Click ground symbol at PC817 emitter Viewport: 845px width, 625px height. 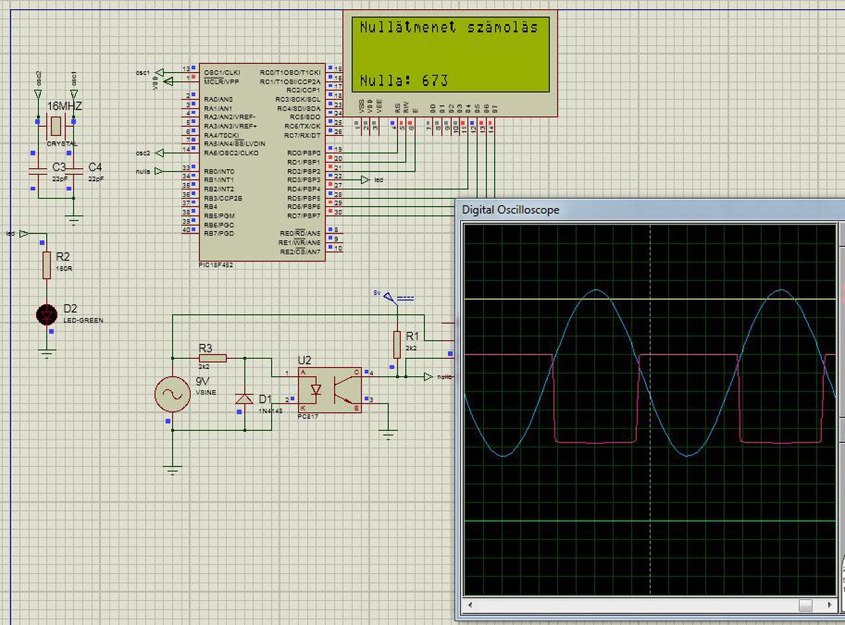click(x=389, y=434)
